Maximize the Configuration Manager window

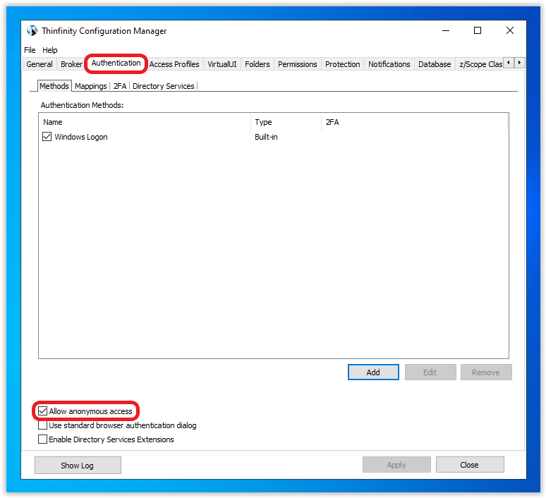click(x=478, y=30)
